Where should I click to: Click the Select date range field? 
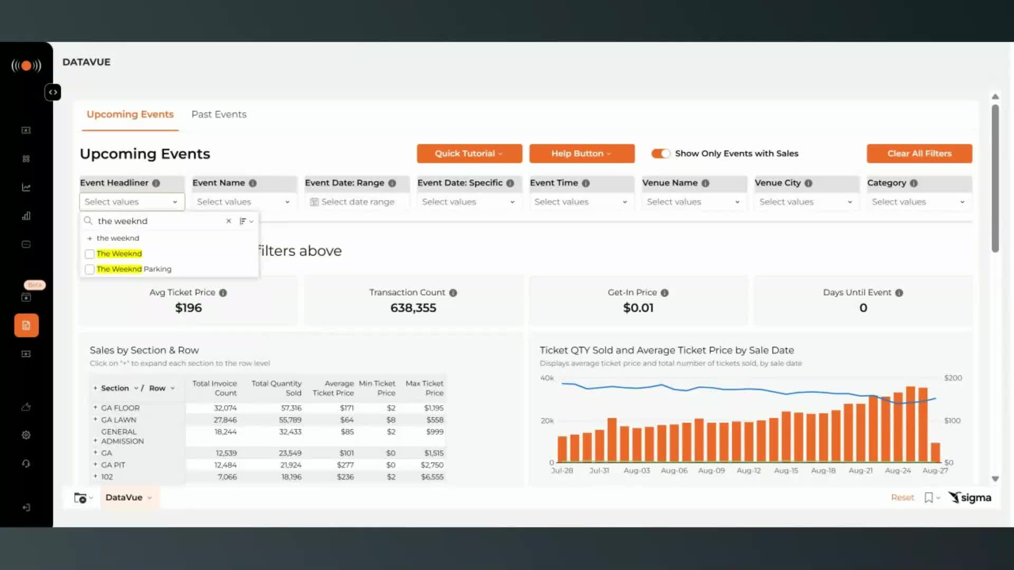click(x=356, y=202)
